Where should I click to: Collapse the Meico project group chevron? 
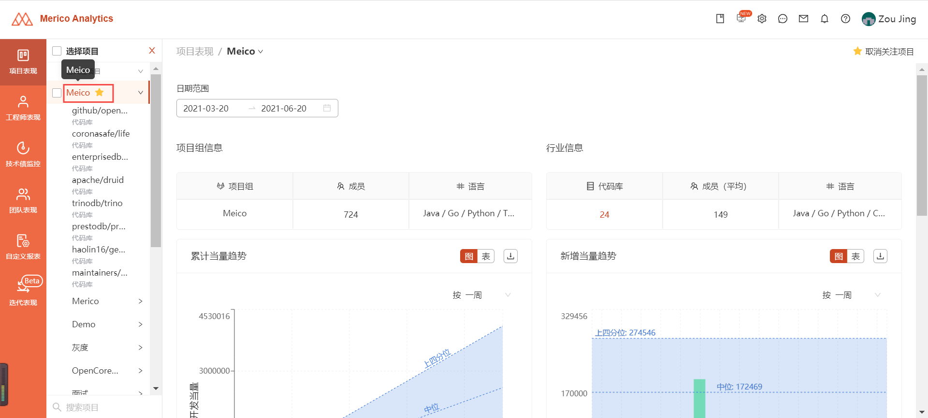(141, 93)
